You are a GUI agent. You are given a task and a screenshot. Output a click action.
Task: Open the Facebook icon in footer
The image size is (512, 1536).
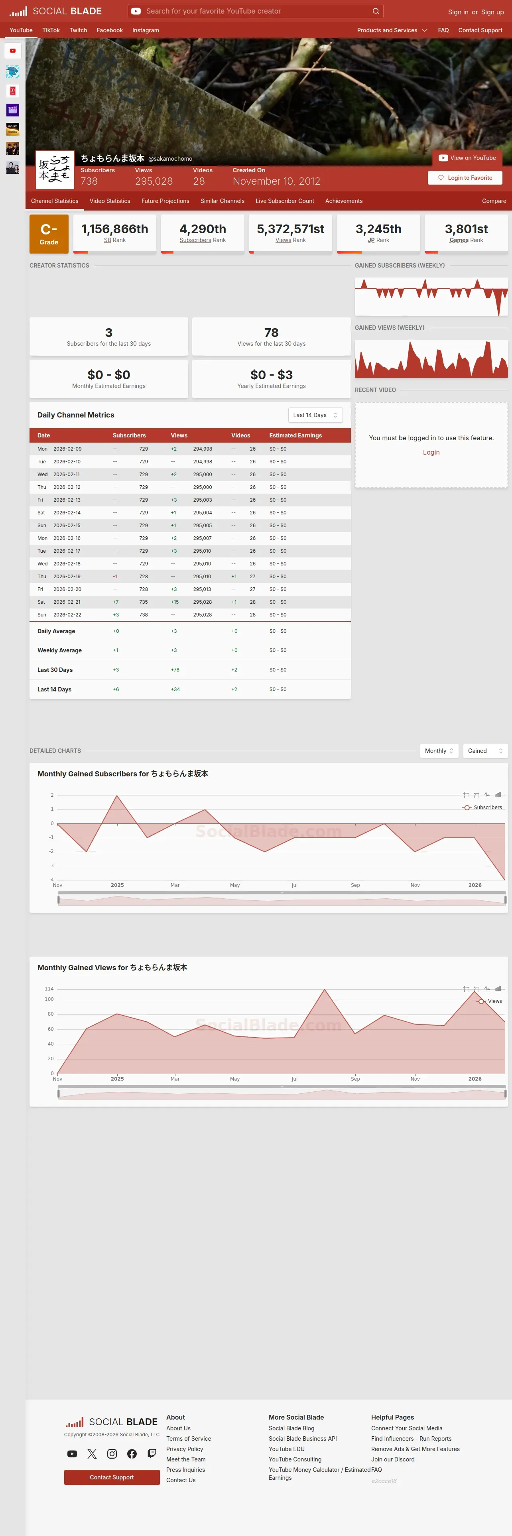(132, 1454)
